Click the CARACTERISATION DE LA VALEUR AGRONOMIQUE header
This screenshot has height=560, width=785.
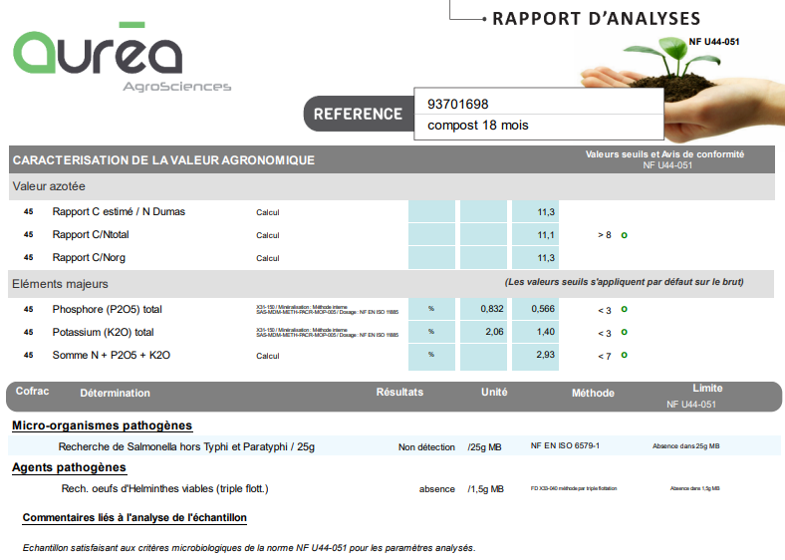pyautogui.click(x=163, y=160)
